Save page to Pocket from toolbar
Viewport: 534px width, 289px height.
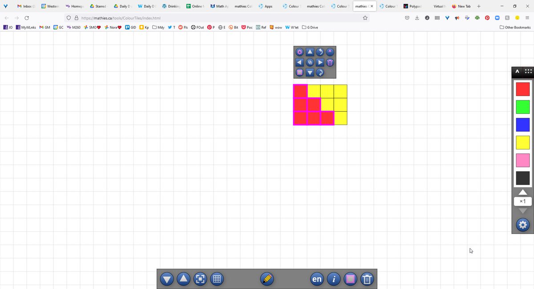407,18
